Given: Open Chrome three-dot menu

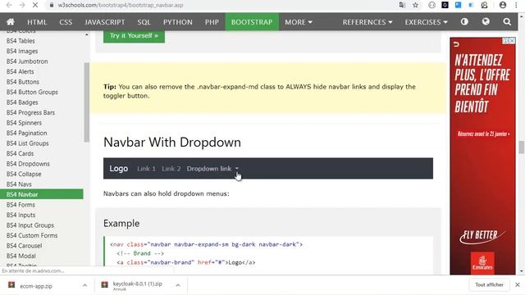Looking at the screenshot, I should (516, 5).
